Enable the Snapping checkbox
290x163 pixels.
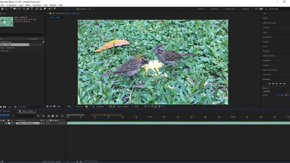pos(78,9)
